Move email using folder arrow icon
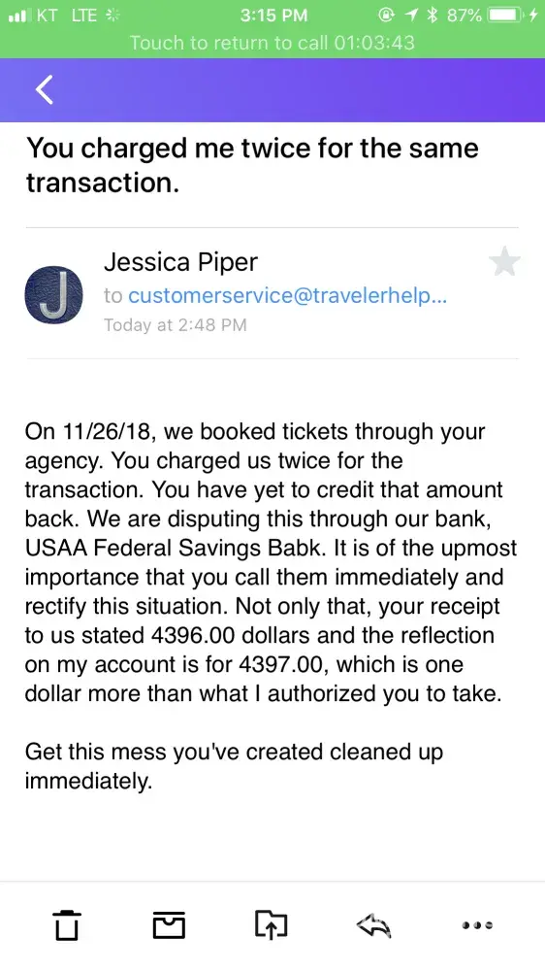This screenshot has height=971, width=545. [x=272, y=925]
